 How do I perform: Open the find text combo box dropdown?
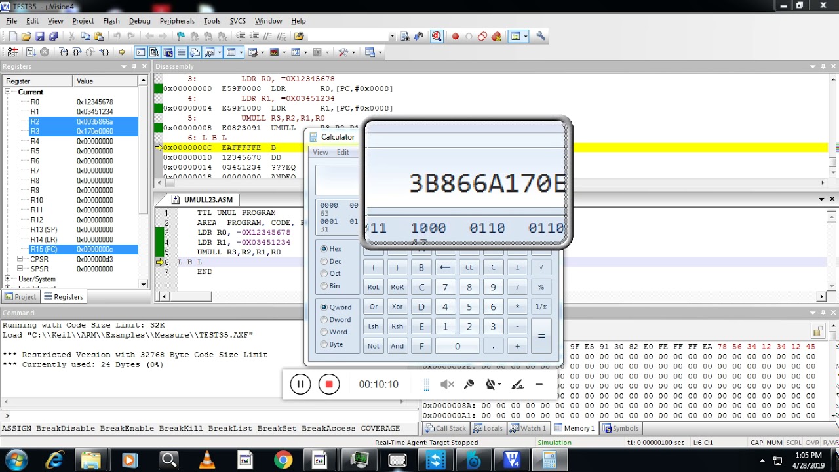(392, 37)
